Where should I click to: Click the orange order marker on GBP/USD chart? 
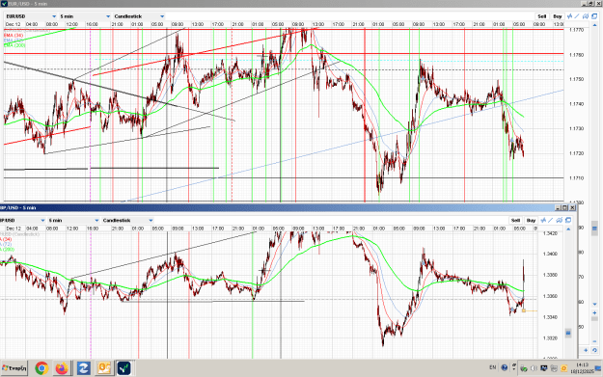pos(524,310)
